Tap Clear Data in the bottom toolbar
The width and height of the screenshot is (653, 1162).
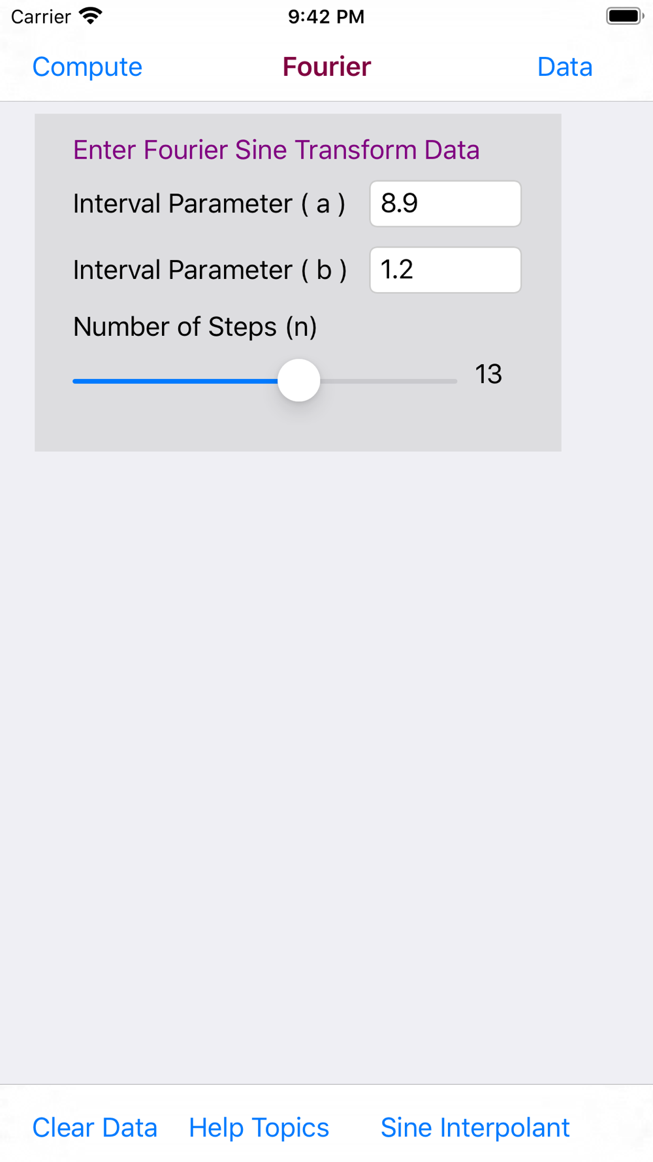[95, 1127]
